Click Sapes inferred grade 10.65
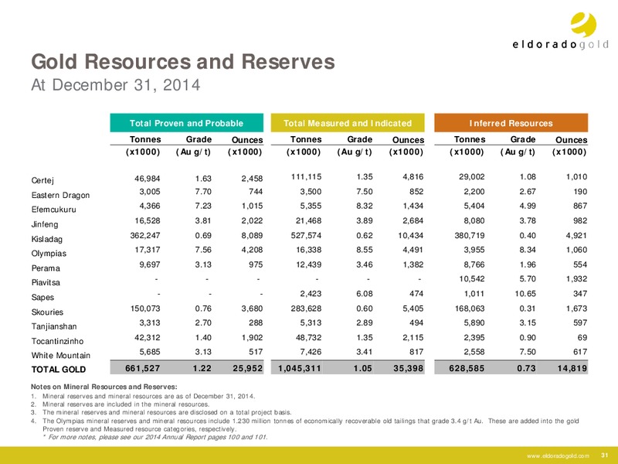Image resolution: width=618 pixels, height=464 pixels. [x=525, y=294]
